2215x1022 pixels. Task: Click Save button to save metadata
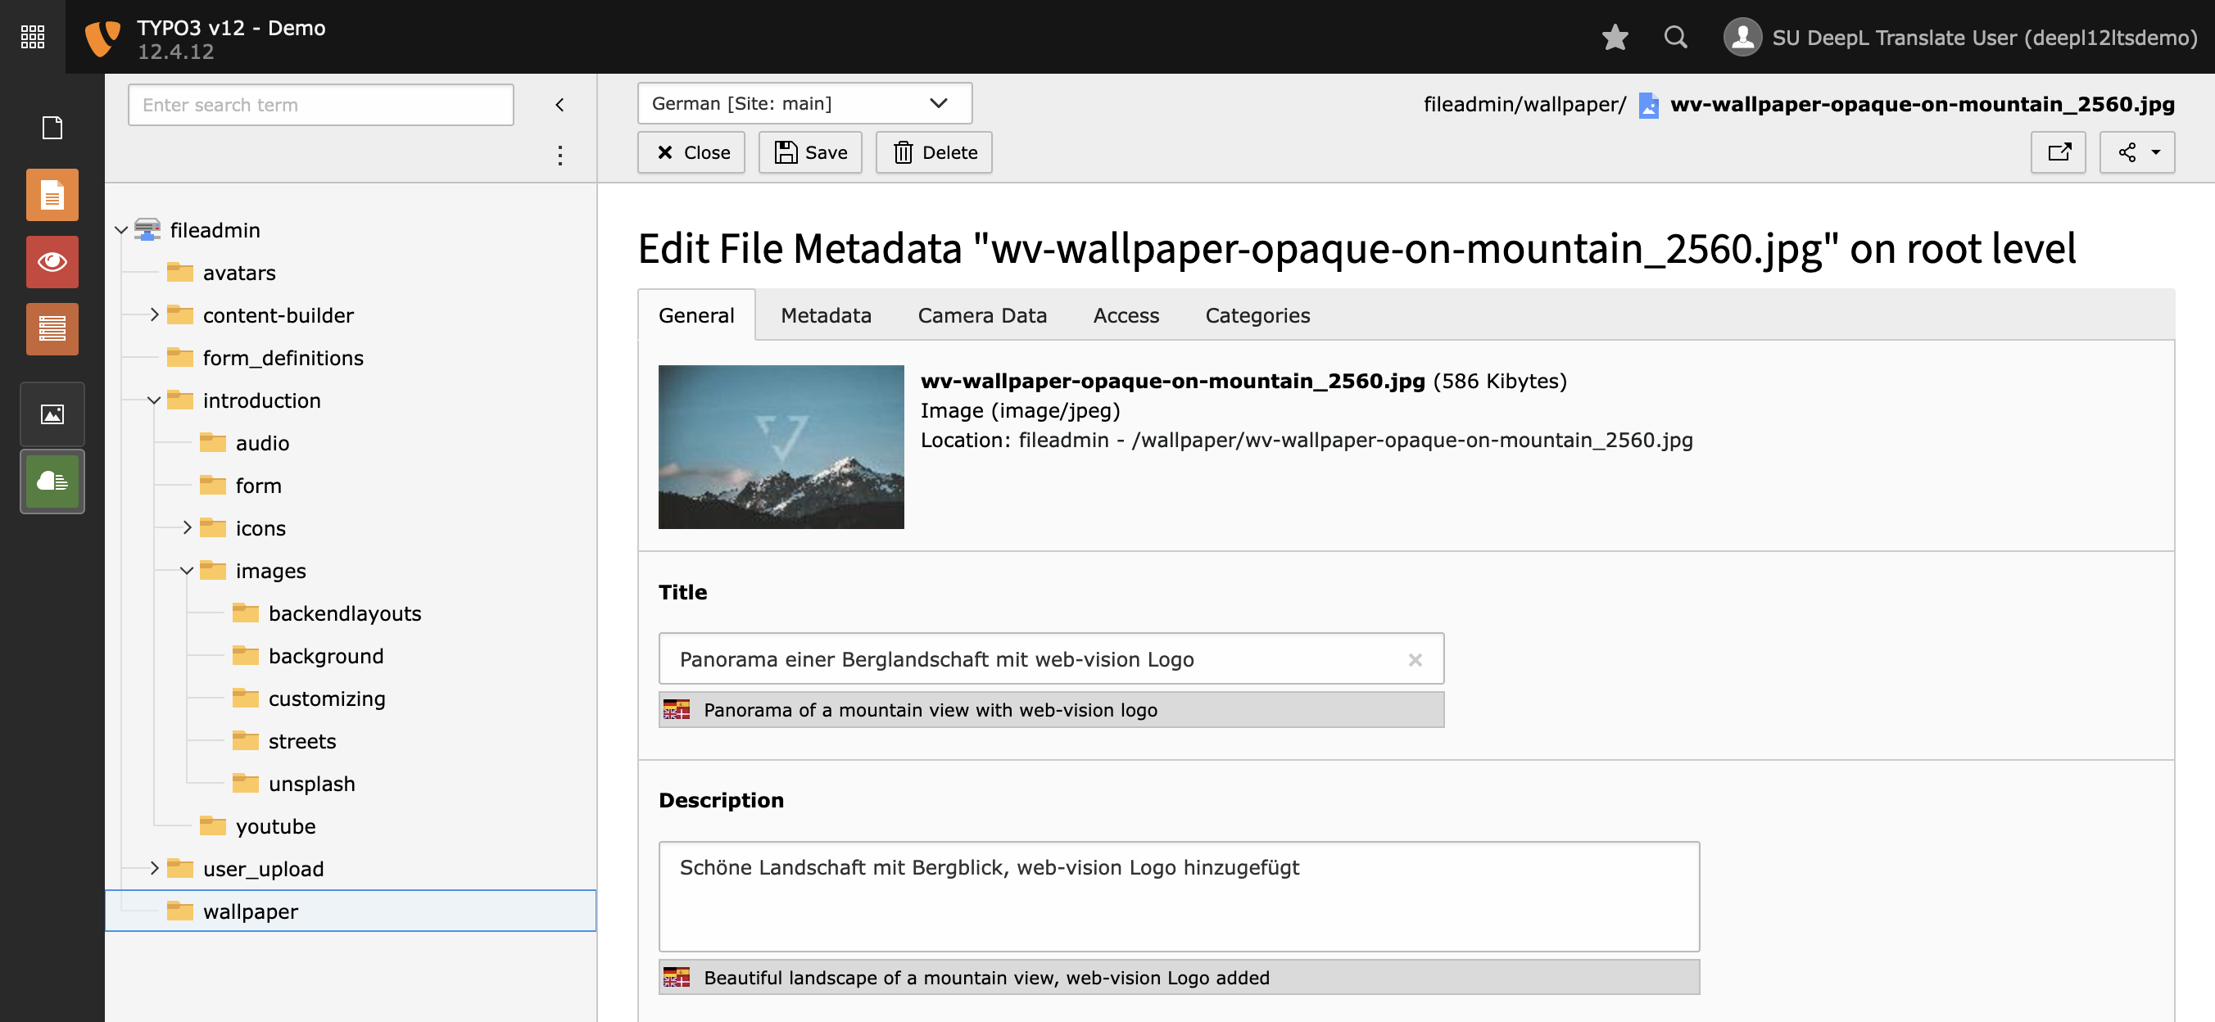(x=813, y=151)
